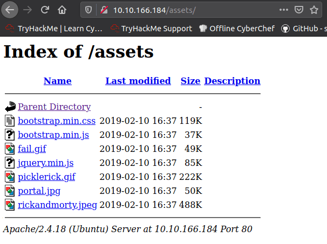Viewport: 327px width, 244px height.
Task: Sort listing by Size column
Action: click(x=190, y=81)
